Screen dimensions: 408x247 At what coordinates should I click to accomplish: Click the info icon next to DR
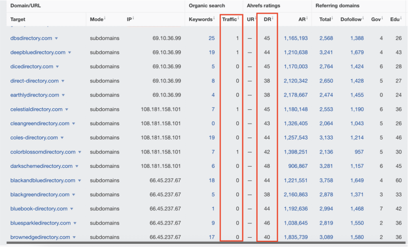point(273,18)
